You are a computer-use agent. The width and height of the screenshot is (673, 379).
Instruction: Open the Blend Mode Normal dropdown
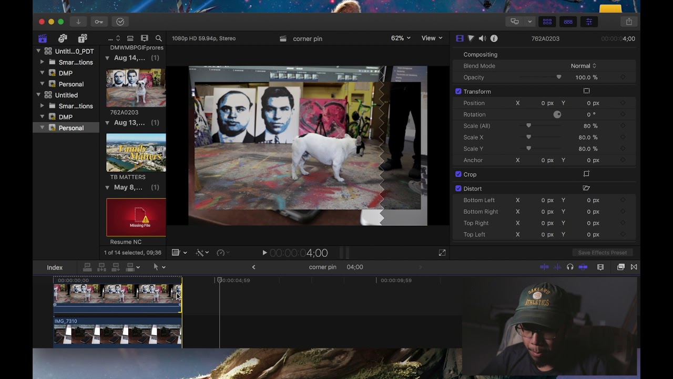pos(583,66)
